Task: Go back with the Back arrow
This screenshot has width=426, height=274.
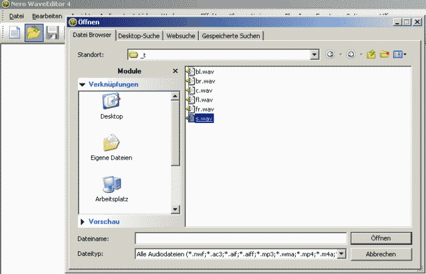Action: 330,54
